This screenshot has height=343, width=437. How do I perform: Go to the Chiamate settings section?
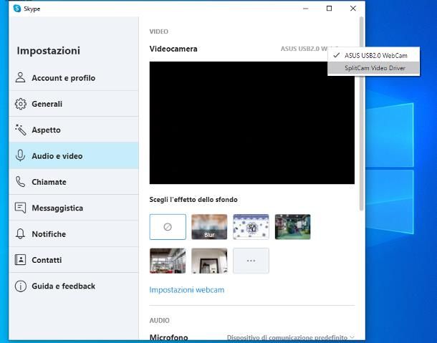(x=74, y=182)
